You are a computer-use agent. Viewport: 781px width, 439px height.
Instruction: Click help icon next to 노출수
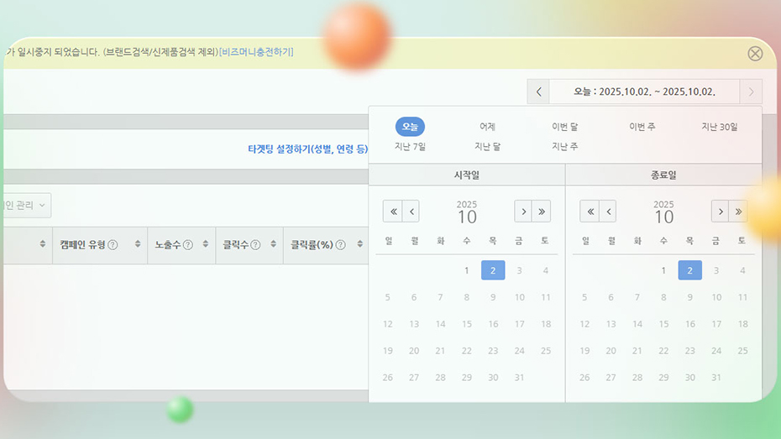pyautogui.click(x=188, y=245)
